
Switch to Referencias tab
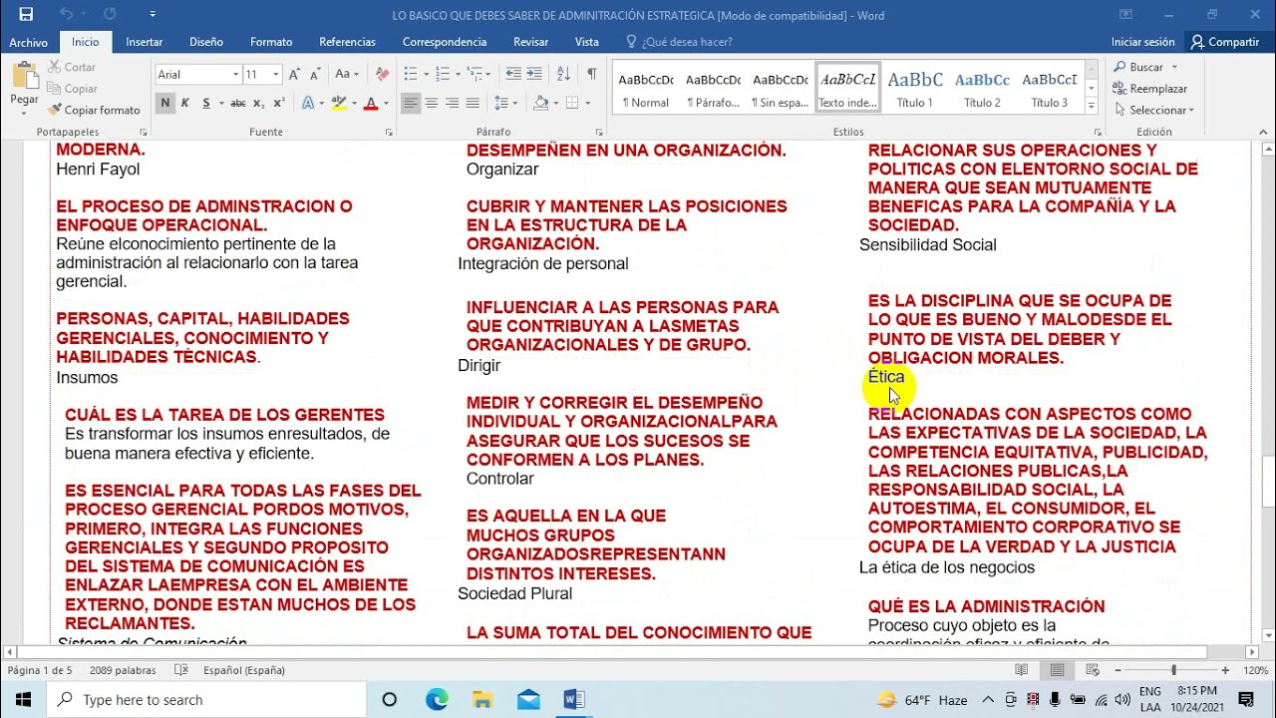coord(347,42)
